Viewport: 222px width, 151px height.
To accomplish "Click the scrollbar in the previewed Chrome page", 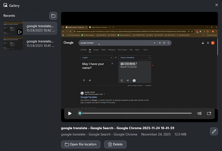I will coord(218,47).
